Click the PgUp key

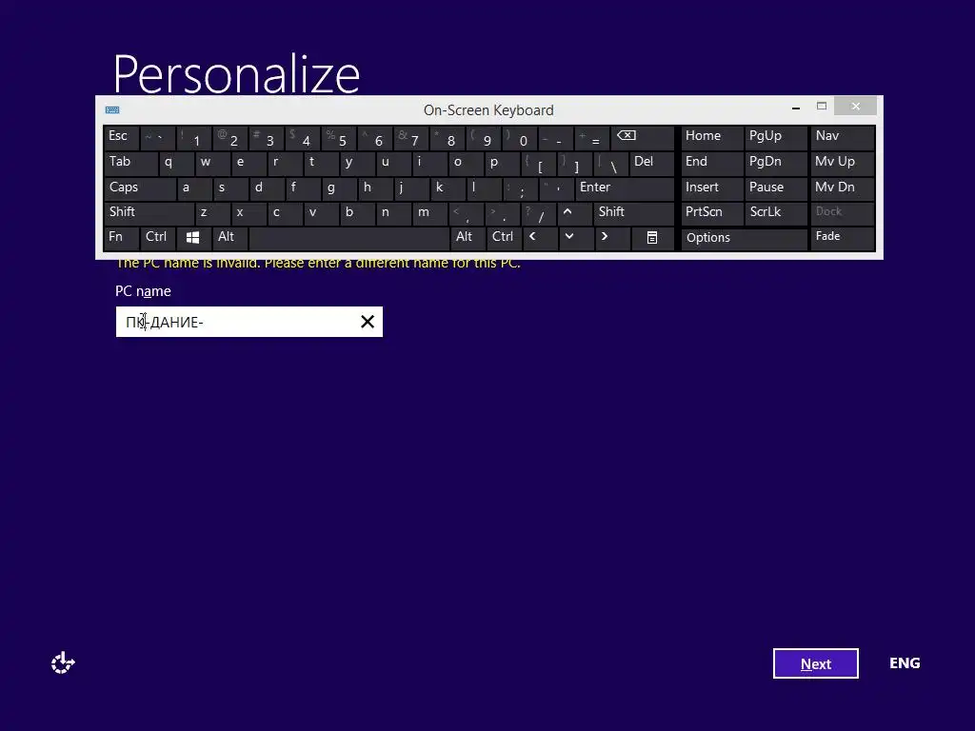coord(775,138)
